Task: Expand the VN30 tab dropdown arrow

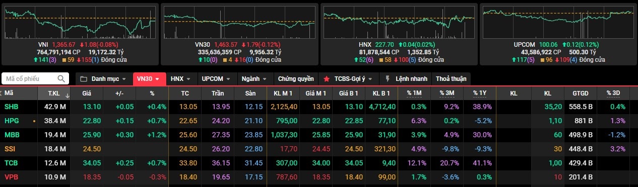Action: point(157,79)
